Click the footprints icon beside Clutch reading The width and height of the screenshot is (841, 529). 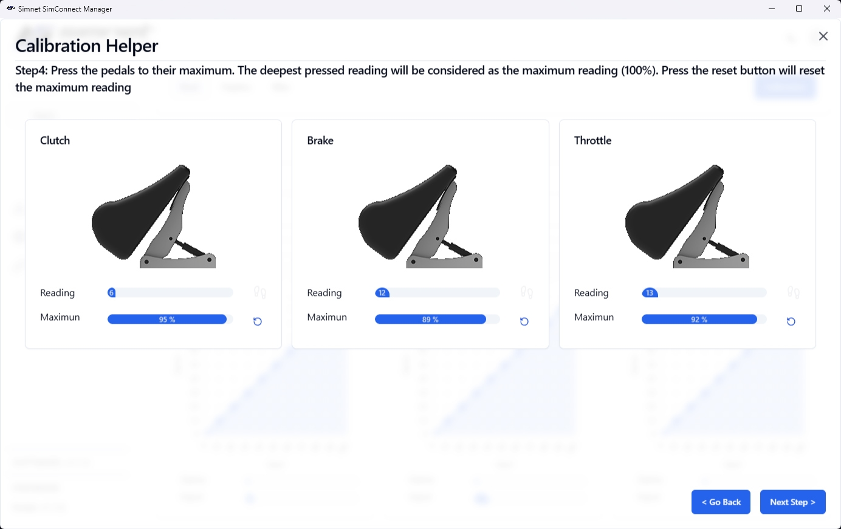tap(260, 293)
